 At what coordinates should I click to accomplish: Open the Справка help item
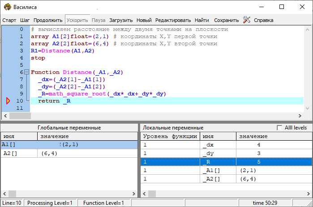[263, 20]
